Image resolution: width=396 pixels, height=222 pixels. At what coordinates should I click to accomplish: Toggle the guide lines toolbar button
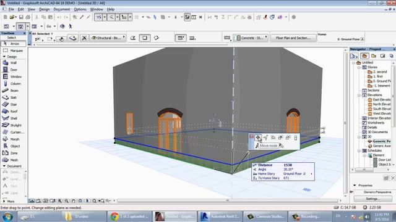click(x=98, y=17)
